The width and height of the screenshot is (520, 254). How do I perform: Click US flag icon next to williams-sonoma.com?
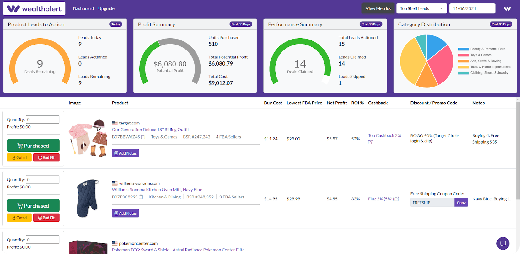pyautogui.click(x=115, y=183)
